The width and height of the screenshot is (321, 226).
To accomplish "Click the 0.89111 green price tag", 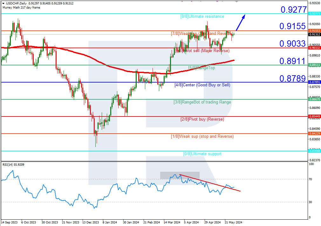I will (x=314, y=65).
